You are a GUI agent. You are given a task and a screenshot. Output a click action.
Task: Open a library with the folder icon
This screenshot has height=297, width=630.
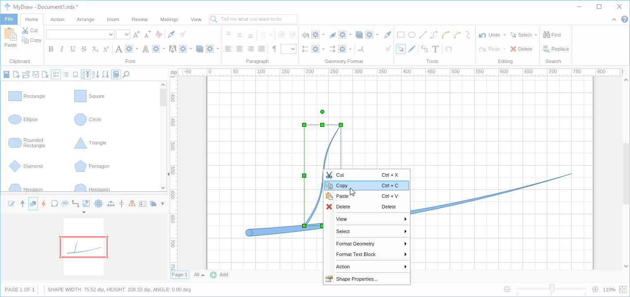26,74
